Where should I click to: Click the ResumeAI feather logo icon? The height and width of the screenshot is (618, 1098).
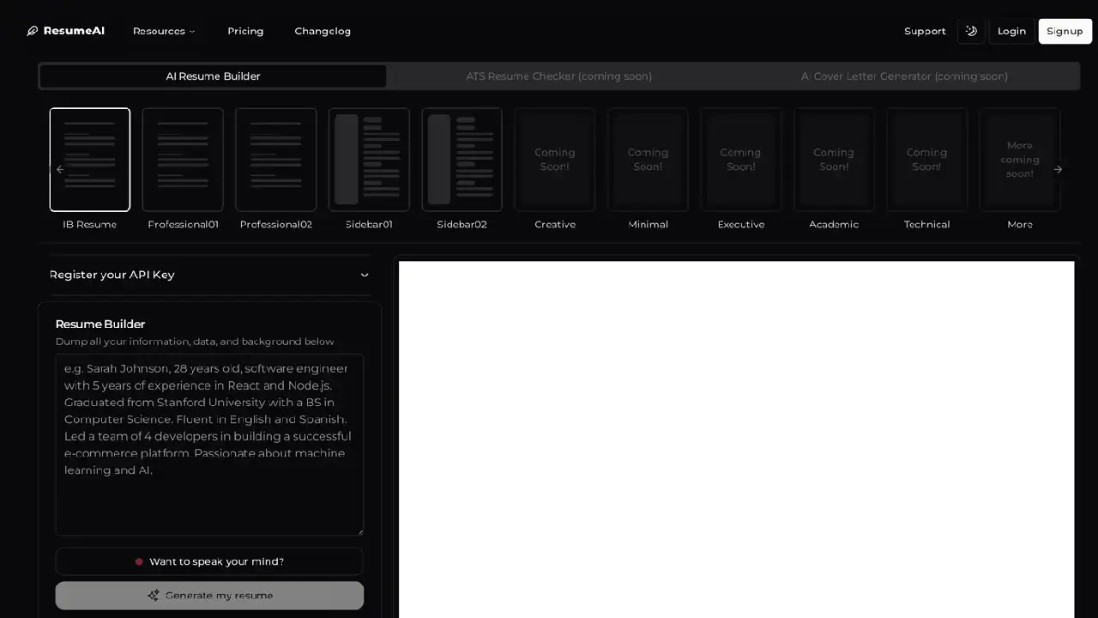[33, 31]
